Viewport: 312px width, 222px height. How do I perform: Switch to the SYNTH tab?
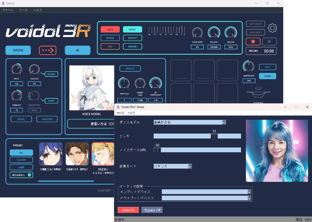[18, 50]
